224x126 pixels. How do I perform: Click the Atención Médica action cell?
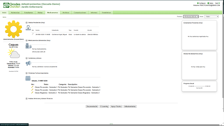(93, 34)
